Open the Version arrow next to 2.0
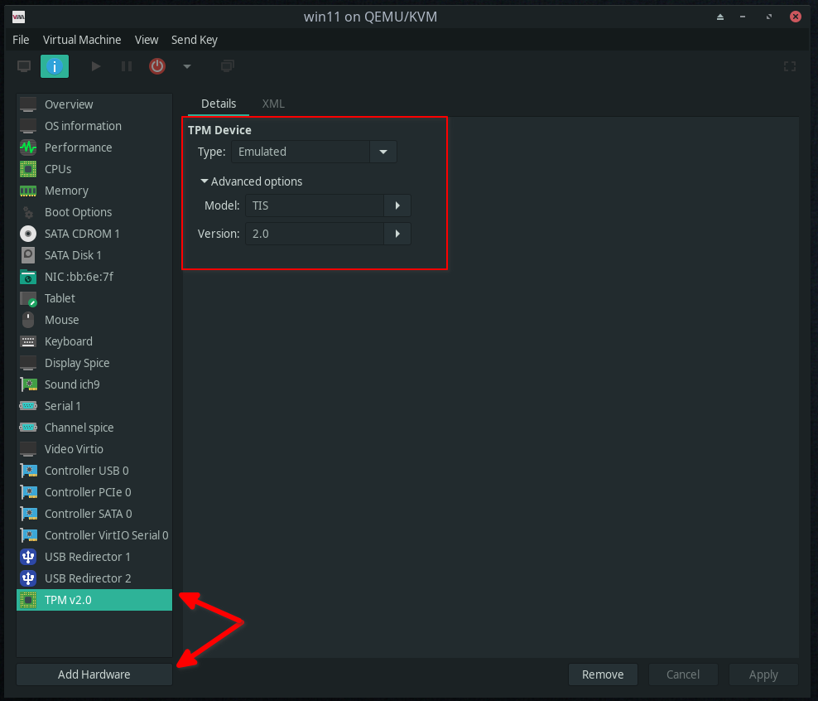The width and height of the screenshot is (818, 701). click(x=397, y=234)
